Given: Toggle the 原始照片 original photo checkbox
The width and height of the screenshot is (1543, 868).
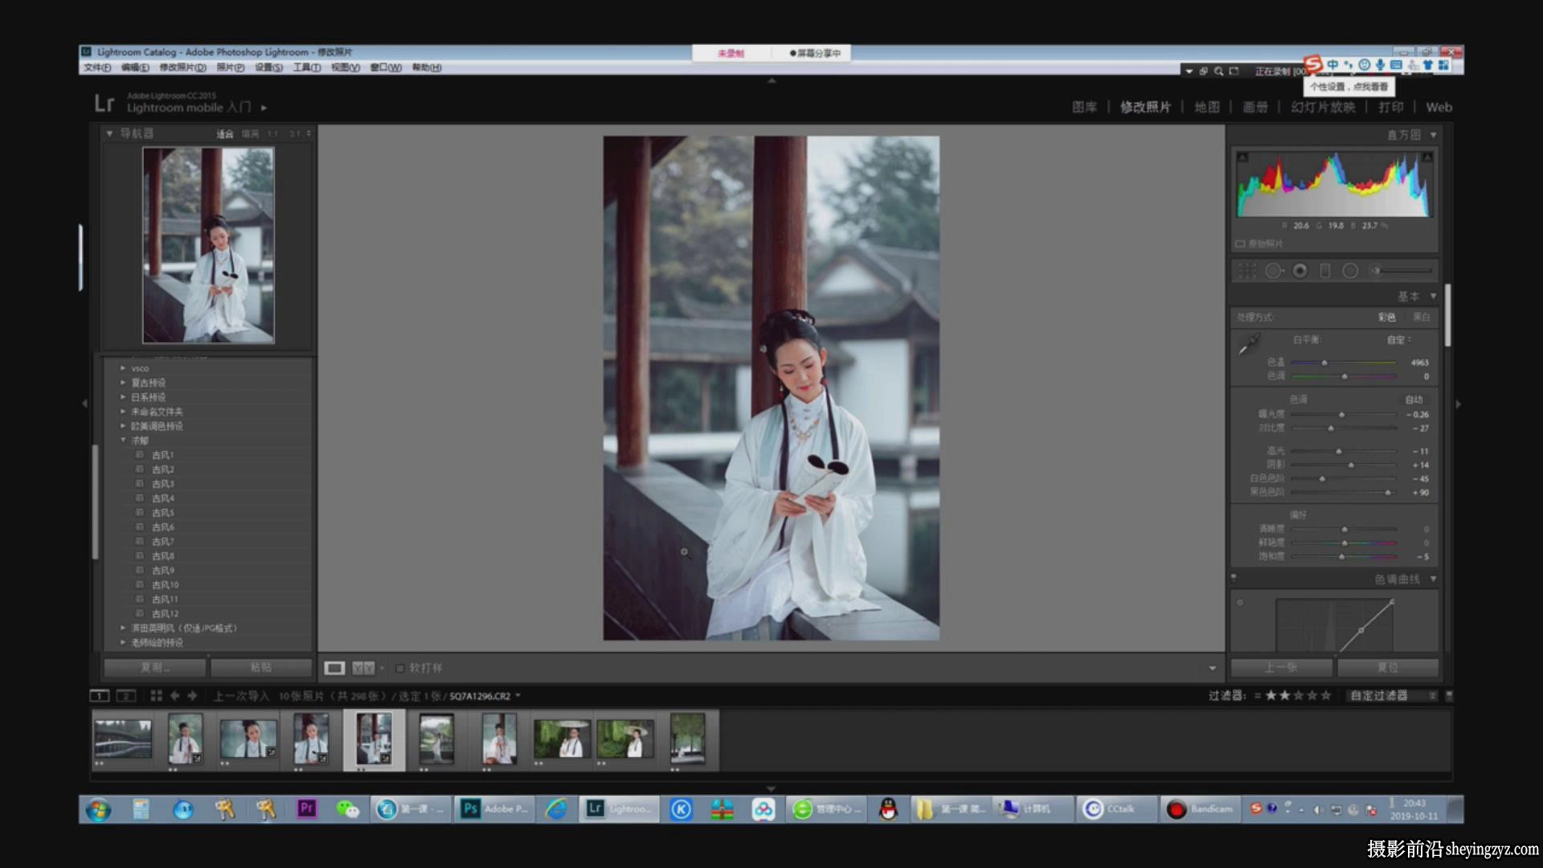Looking at the screenshot, I should pos(1240,244).
